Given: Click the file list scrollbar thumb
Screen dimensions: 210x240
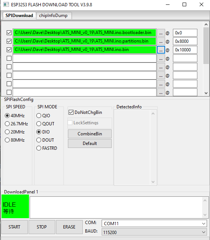Looking at the screenshot, I should pyautogui.click(x=206, y=45).
